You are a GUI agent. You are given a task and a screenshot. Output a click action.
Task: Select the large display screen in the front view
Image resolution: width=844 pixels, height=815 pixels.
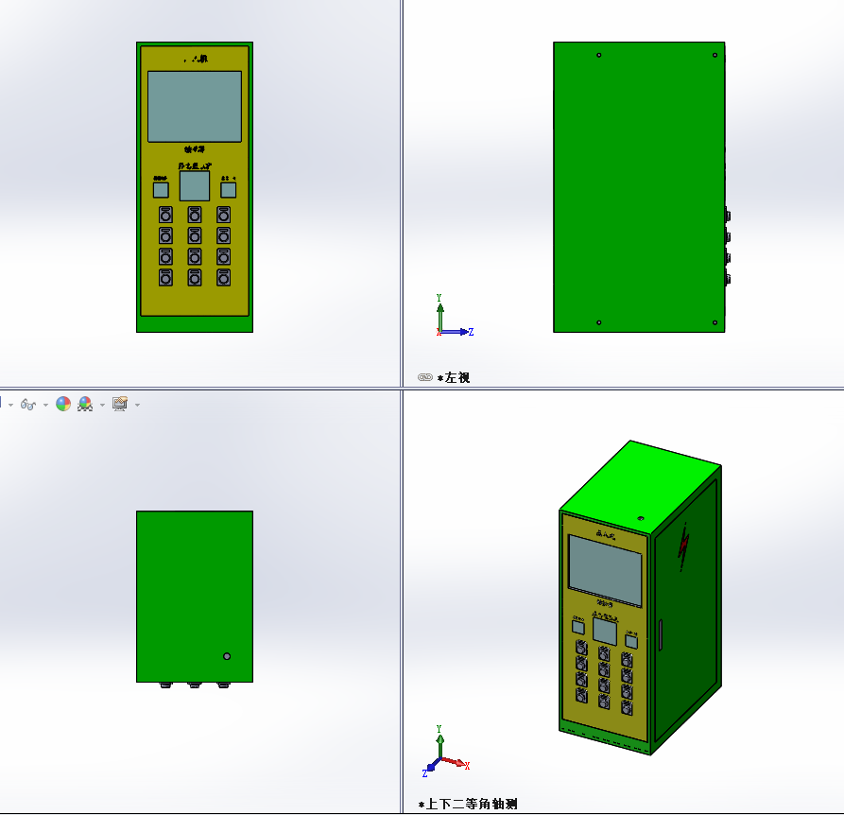point(195,107)
